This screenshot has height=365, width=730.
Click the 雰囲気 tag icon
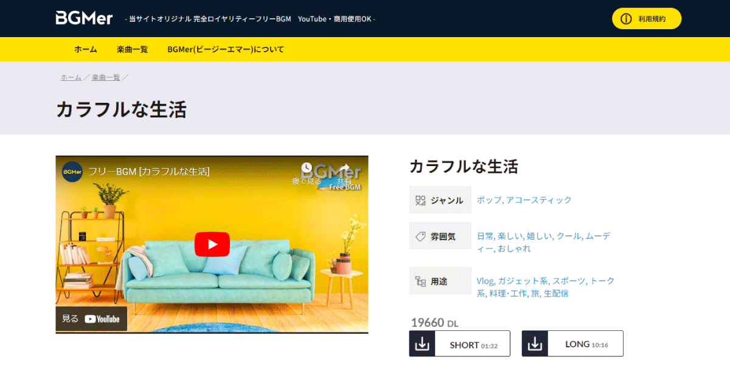point(420,237)
